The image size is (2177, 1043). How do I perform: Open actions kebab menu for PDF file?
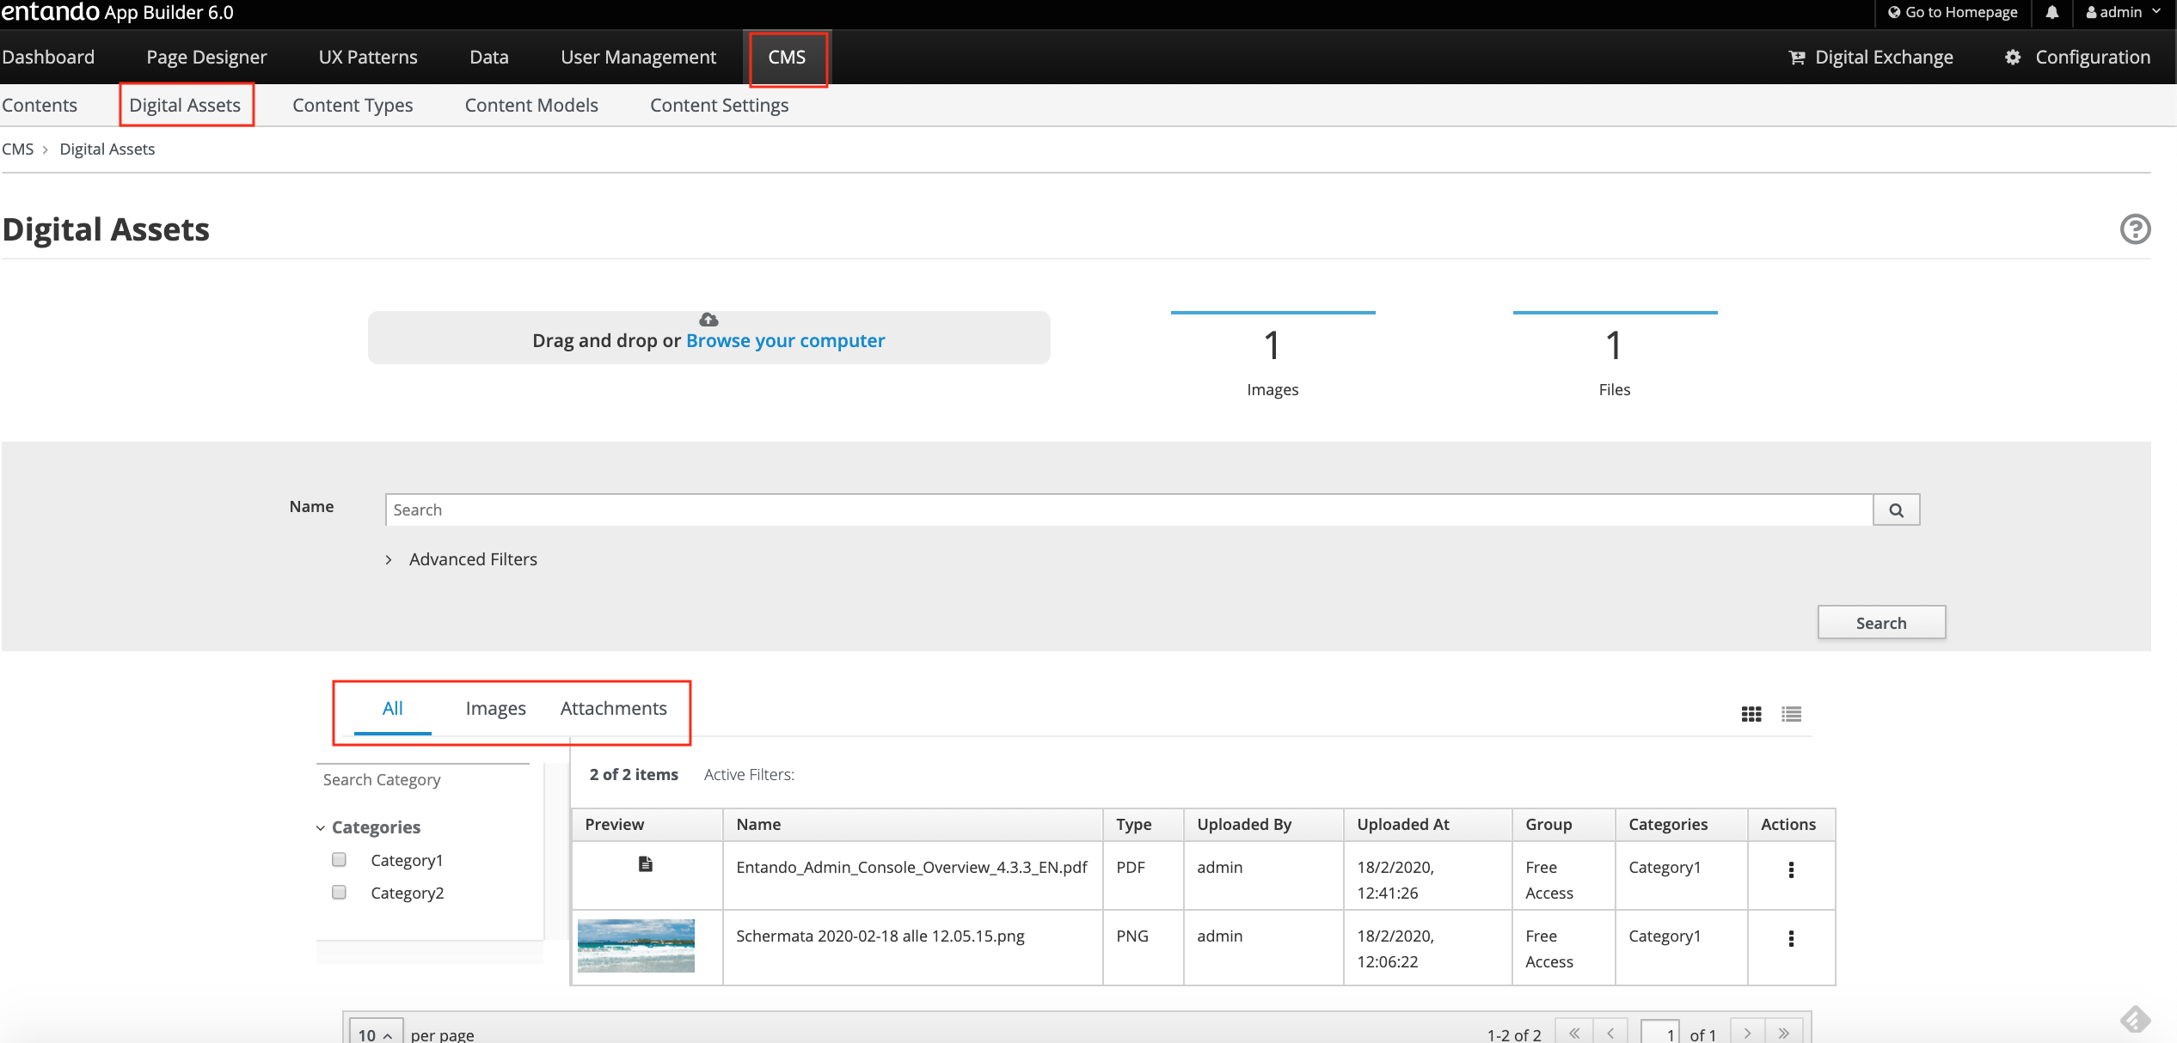click(x=1791, y=869)
